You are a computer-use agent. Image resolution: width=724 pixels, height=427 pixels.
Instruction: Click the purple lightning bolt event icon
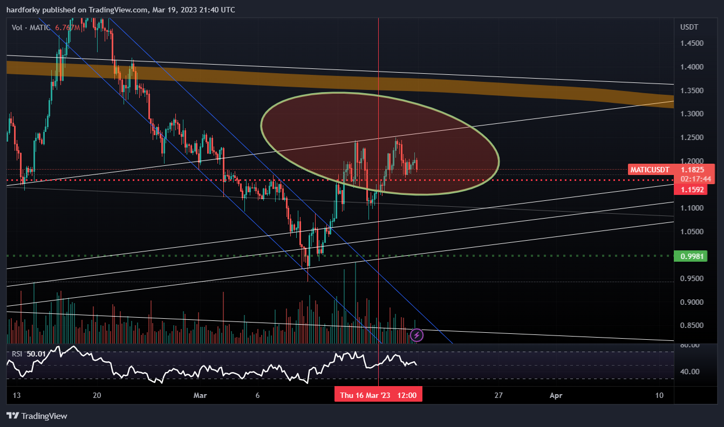click(416, 335)
